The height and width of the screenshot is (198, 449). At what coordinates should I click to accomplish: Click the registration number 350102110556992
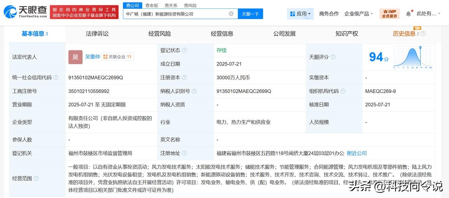click(89, 91)
